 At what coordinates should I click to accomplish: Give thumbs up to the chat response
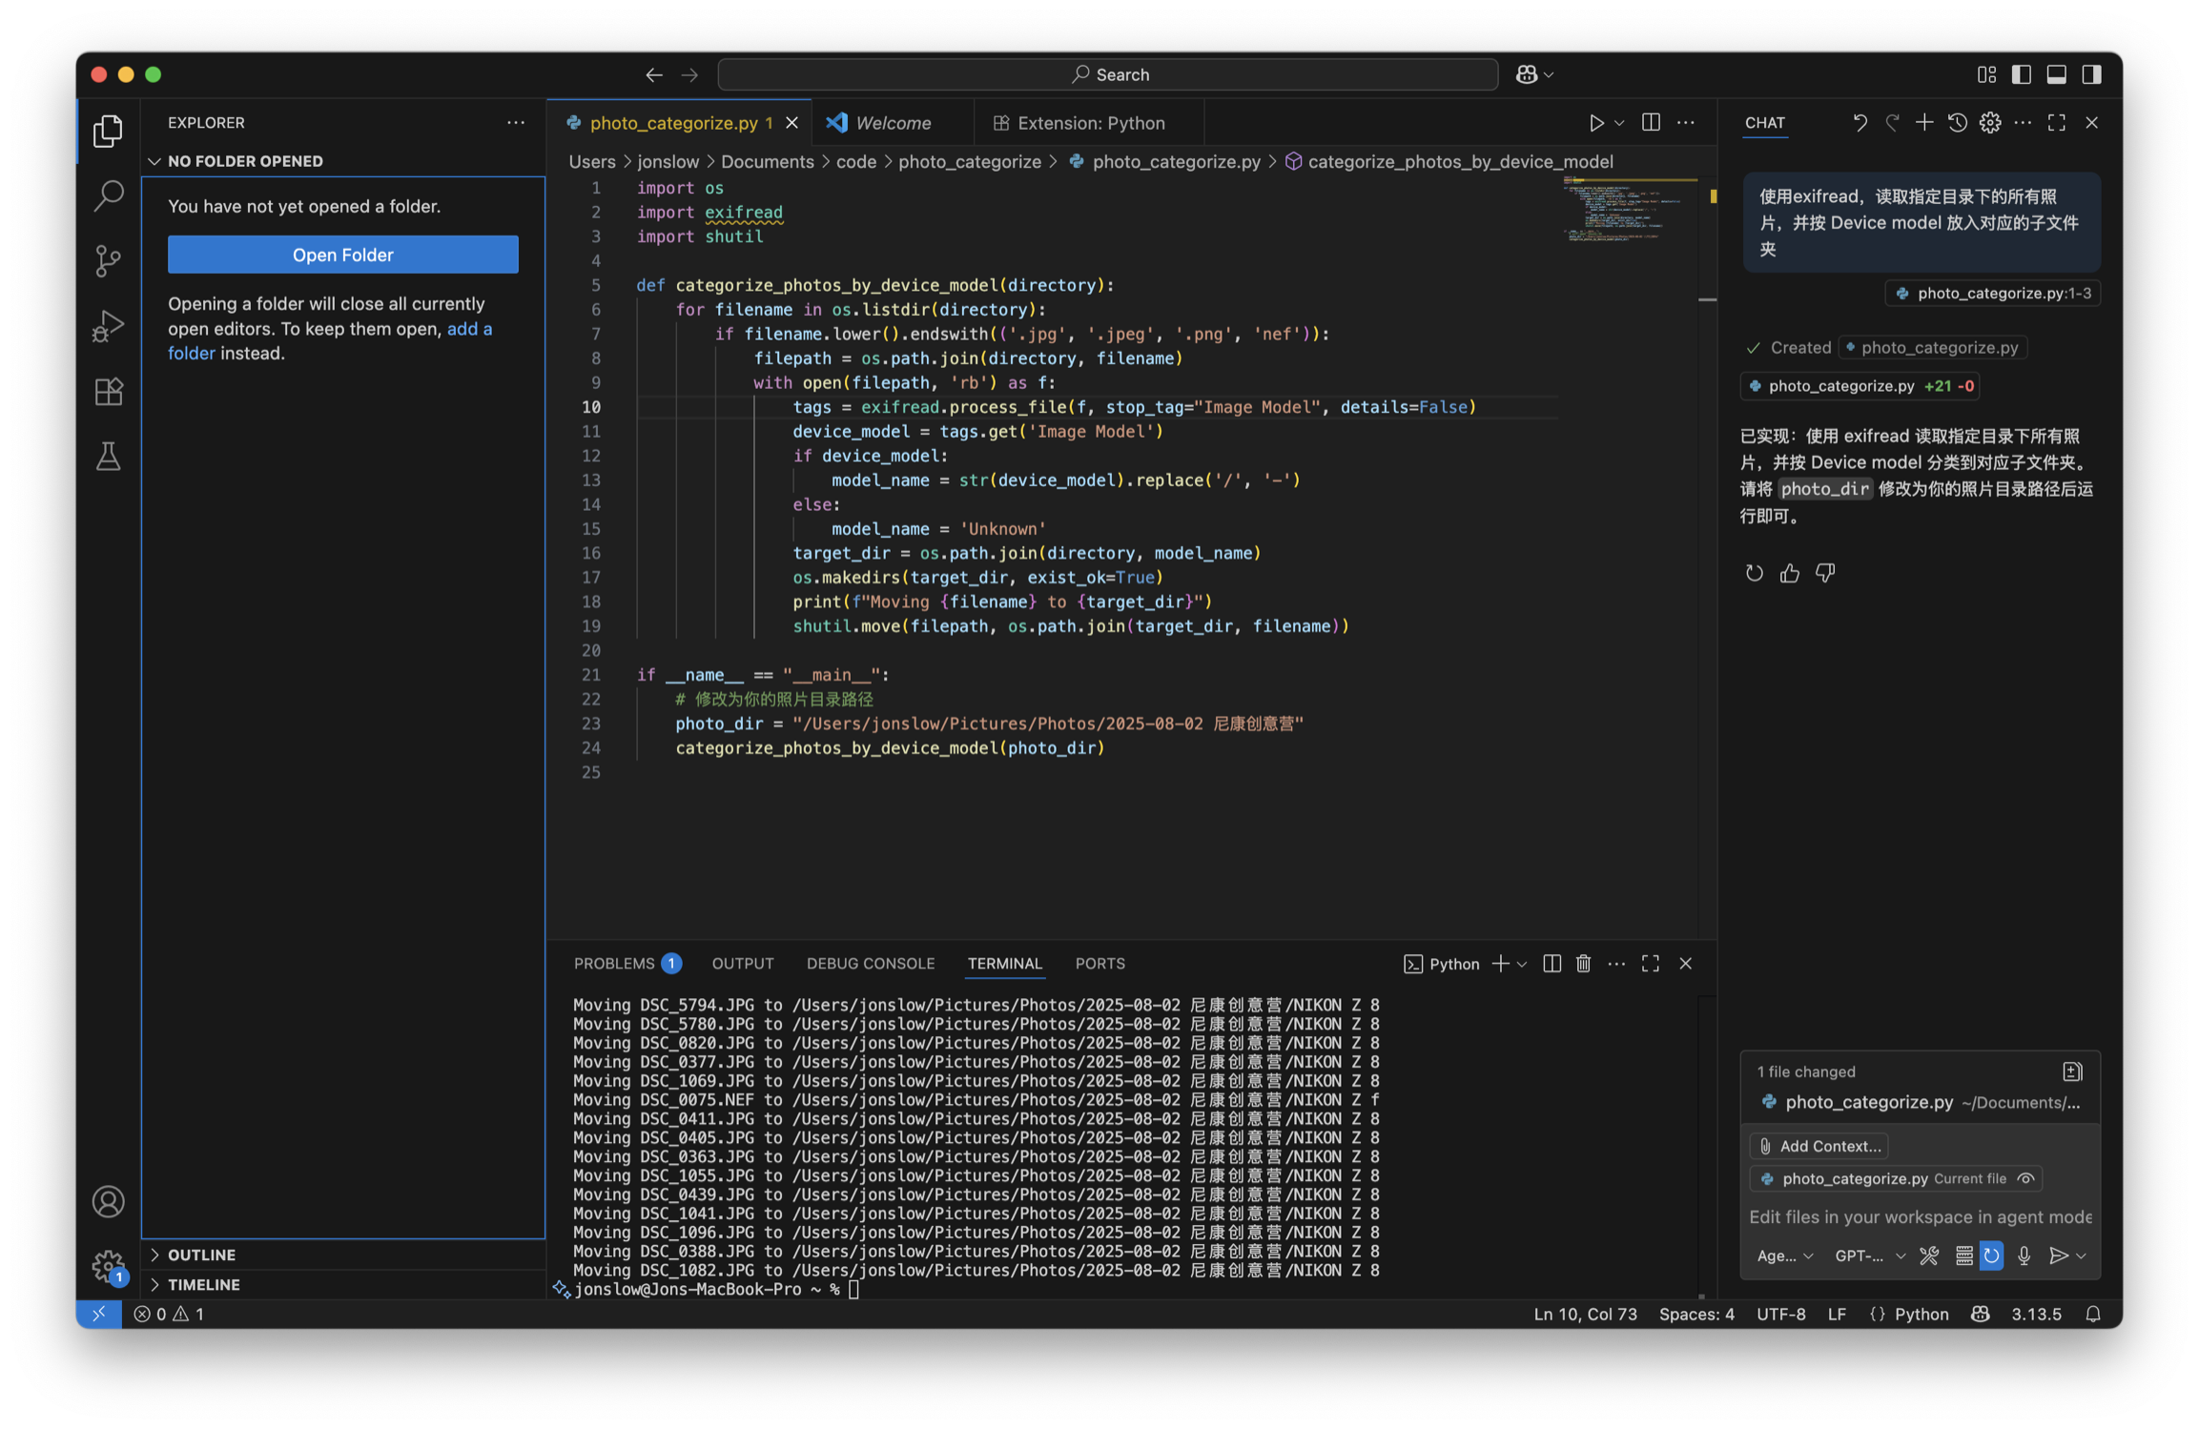coord(1789,573)
